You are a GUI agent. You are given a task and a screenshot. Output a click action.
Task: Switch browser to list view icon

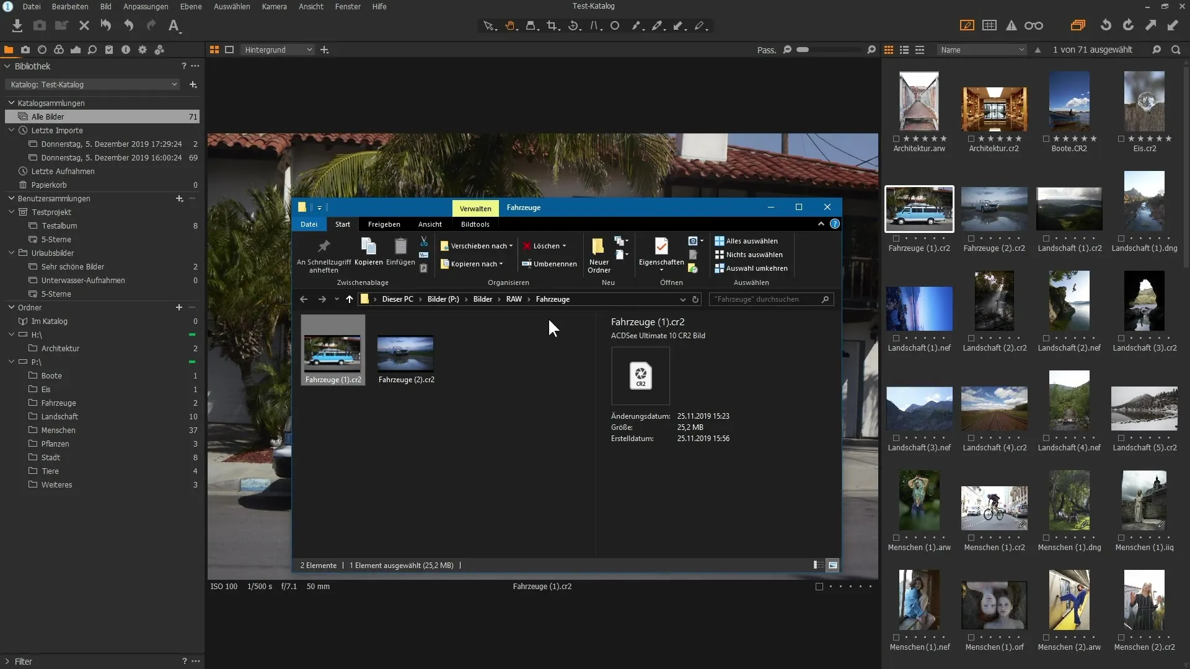click(x=904, y=50)
